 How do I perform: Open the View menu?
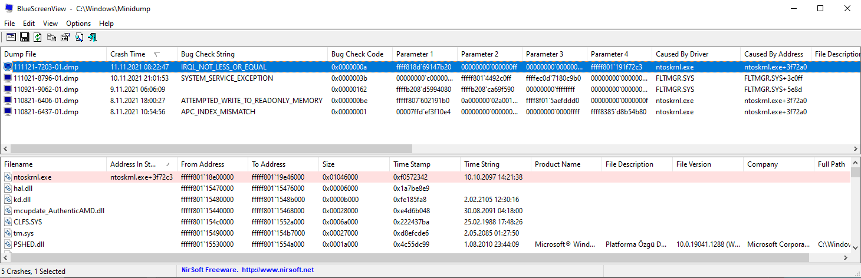(50, 24)
